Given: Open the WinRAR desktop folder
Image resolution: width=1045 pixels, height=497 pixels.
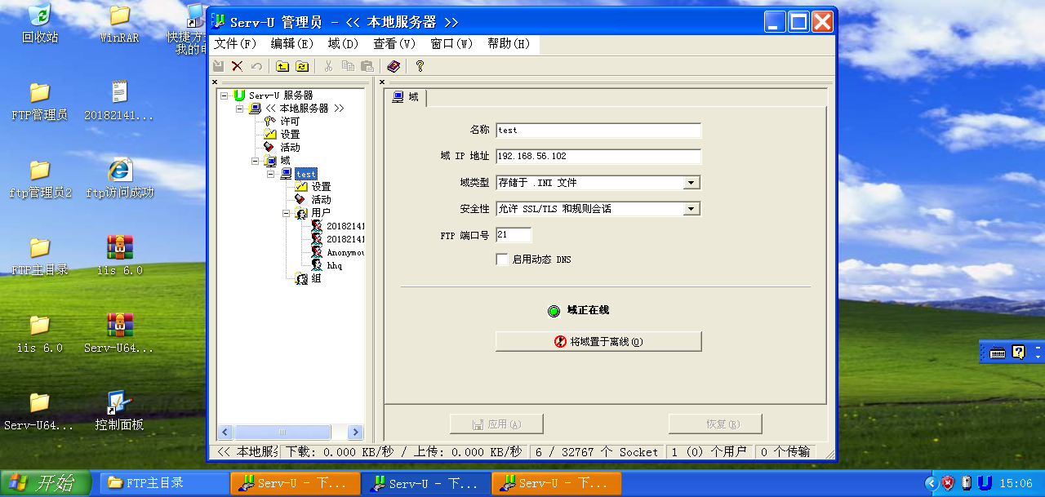Looking at the screenshot, I should click(119, 23).
